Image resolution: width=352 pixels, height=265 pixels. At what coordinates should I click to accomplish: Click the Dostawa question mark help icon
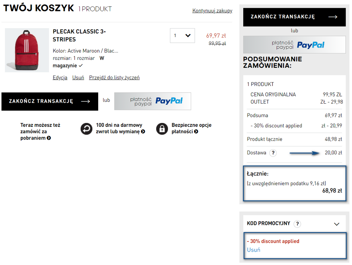coord(273,153)
